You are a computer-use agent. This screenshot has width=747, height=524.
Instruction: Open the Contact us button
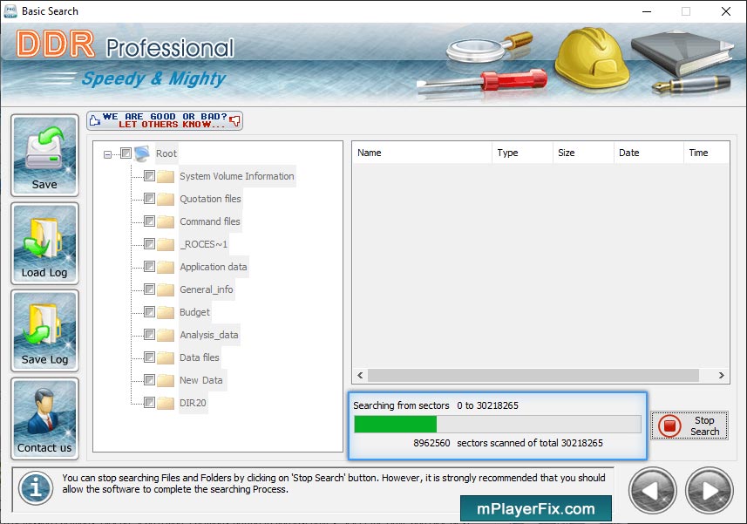pos(44,419)
